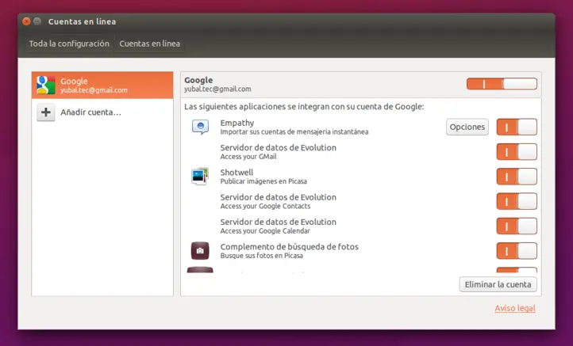Select Cuentas en línea breadcrumb button
This screenshot has width=573, height=346.
pos(149,44)
